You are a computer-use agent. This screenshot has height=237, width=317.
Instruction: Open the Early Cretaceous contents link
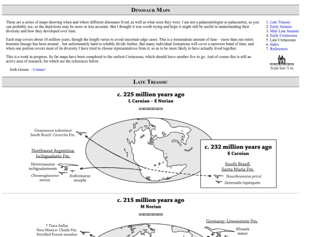pyautogui.click(x=284, y=36)
